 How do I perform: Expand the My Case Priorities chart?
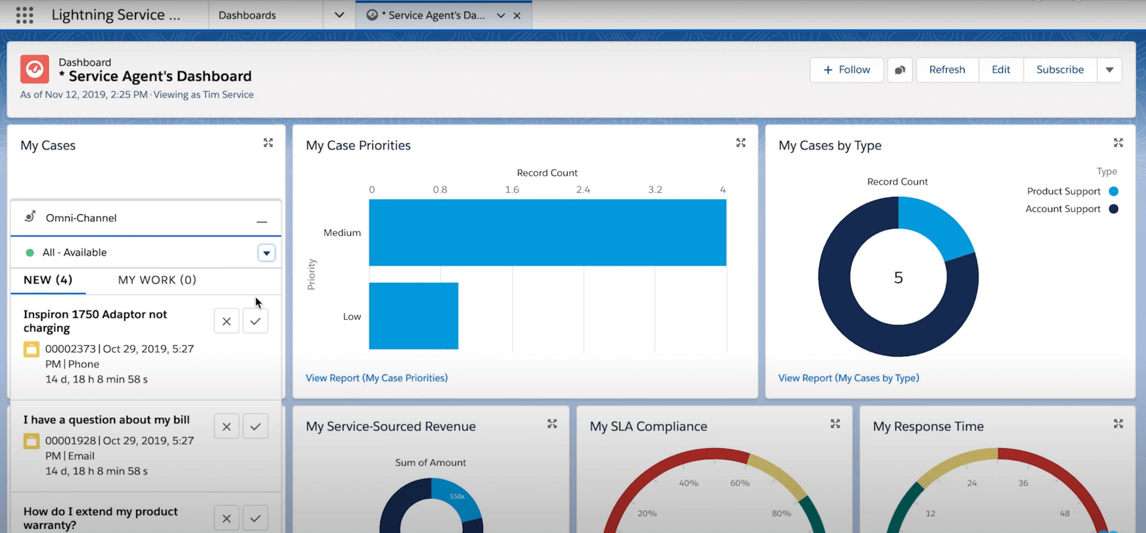coord(740,142)
